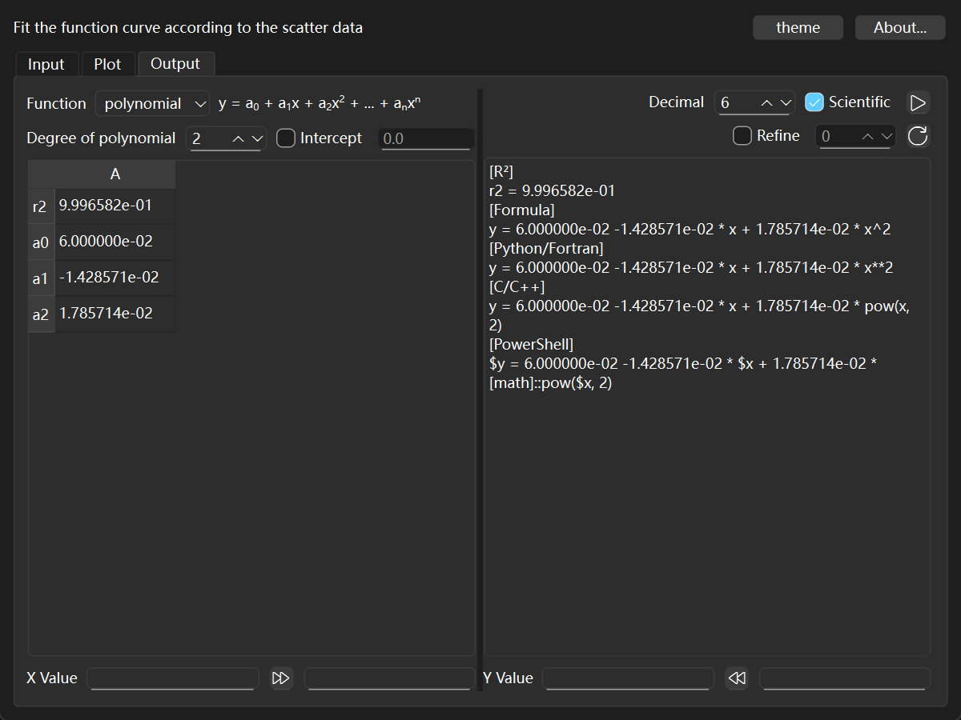Image resolution: width=961 pixels, height=720 pixels.
Task: Click the [C/C++] heading in output
Action: pos(517,287)
